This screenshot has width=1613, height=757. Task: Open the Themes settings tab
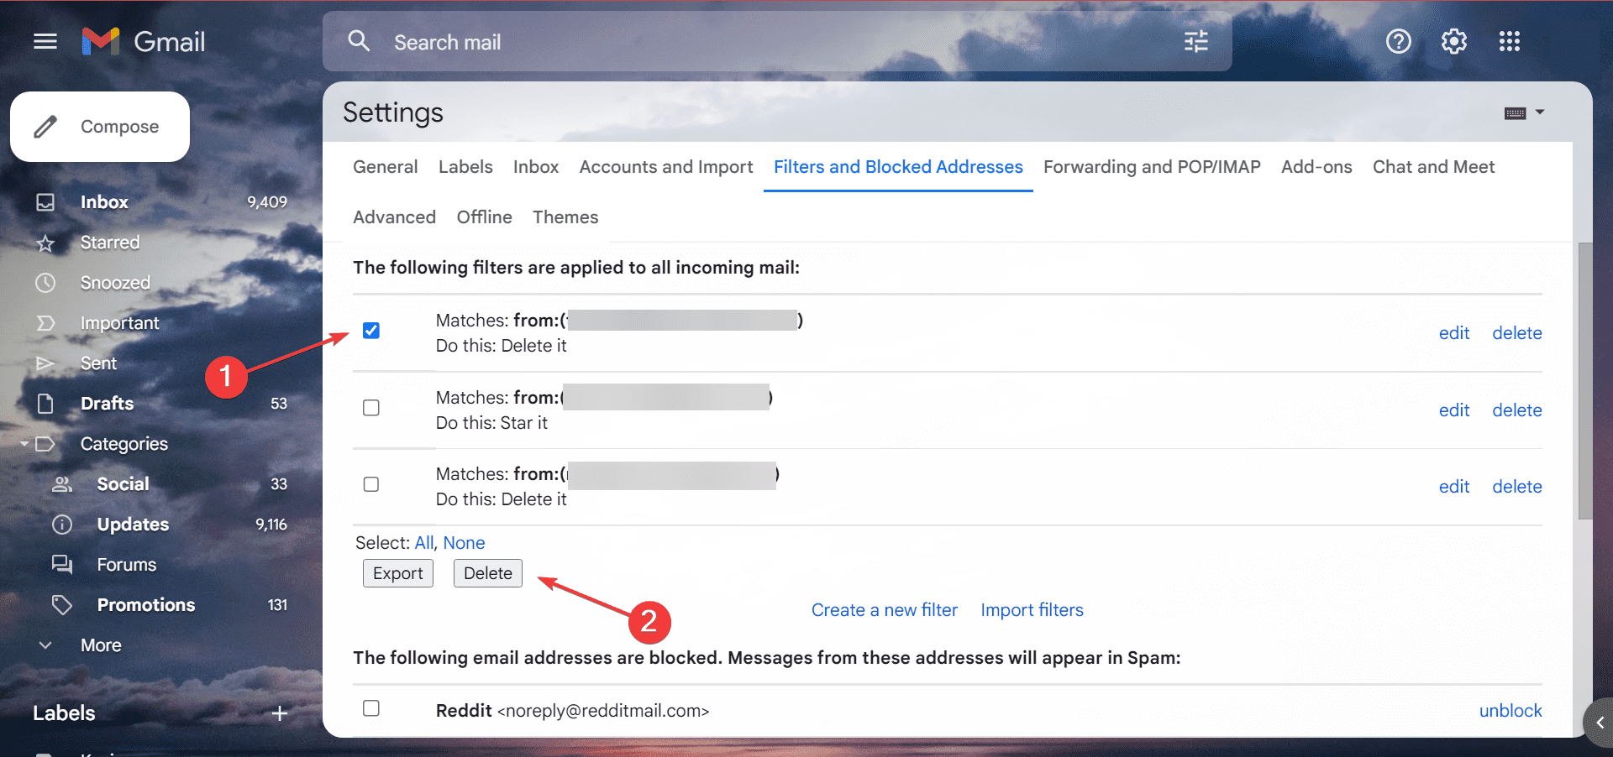click(565, 217)
